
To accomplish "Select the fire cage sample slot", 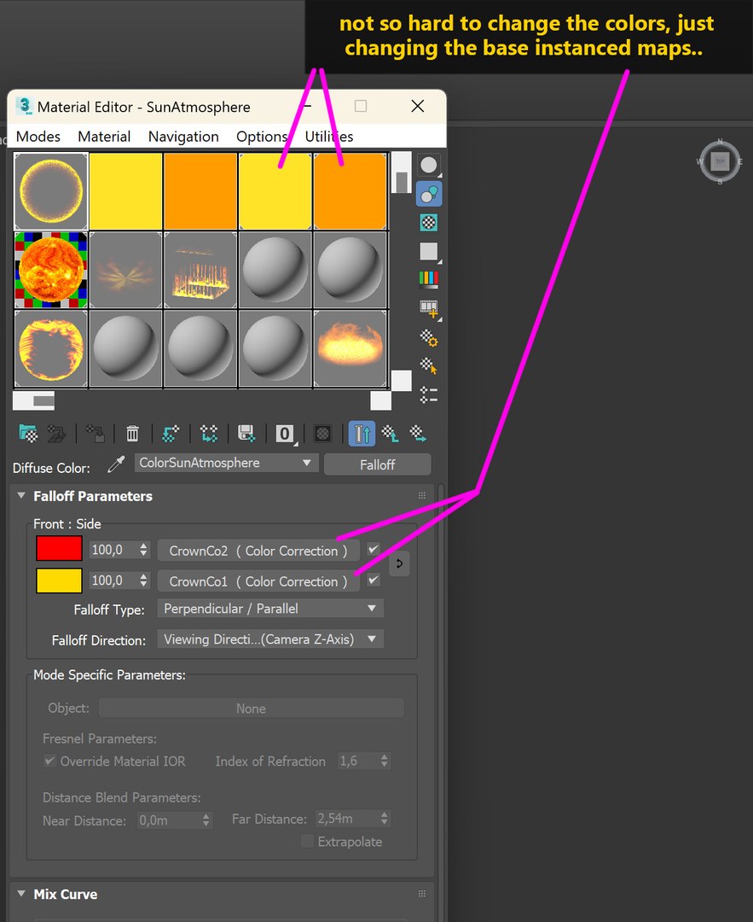I will coord(200,270).
